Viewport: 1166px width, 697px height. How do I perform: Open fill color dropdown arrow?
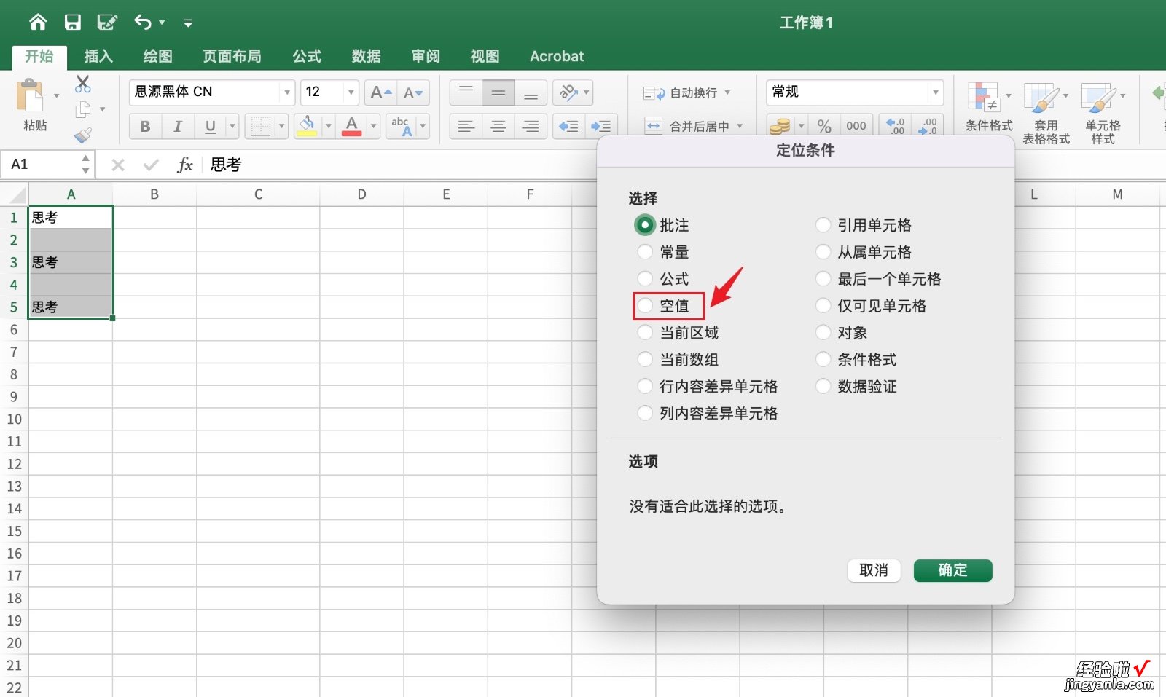tap(328, 127)
